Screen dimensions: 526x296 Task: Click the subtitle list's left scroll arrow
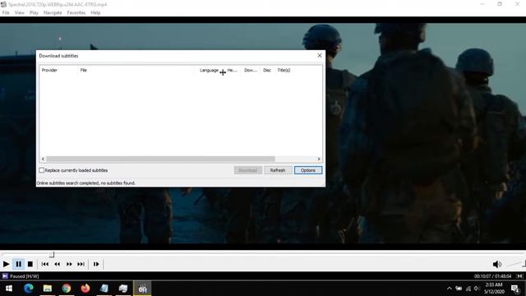[x=43, y=159]
